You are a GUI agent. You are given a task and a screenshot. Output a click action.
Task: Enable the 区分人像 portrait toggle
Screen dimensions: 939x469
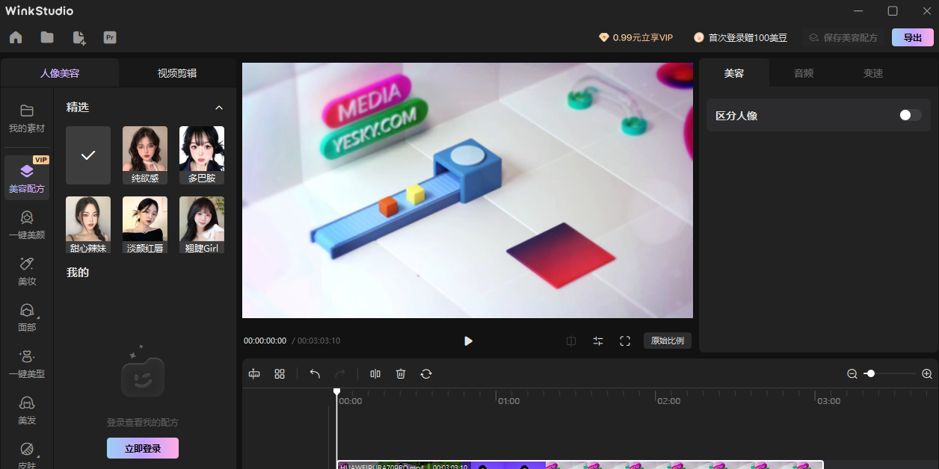[x=909, y=114]
